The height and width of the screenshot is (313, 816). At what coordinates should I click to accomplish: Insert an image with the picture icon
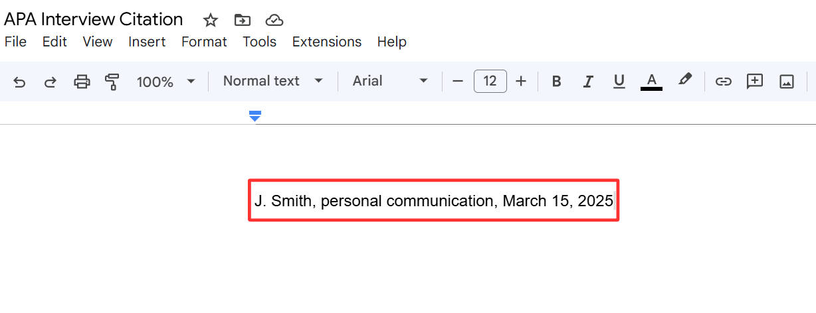(787, 82)
